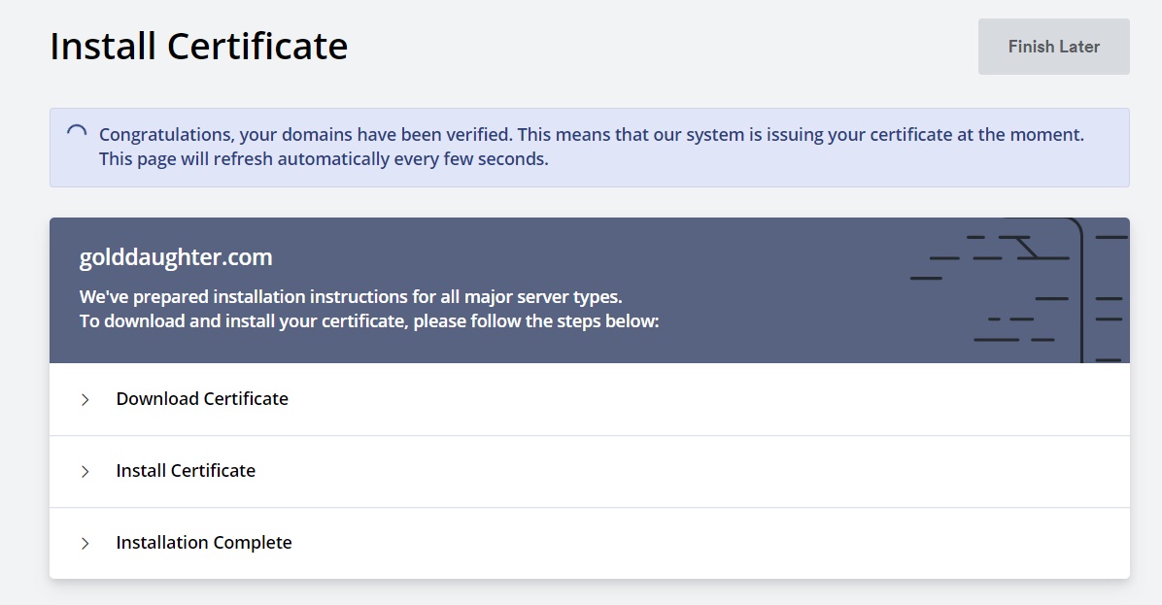Expand Install Certificate step using its chevron
Viewport: 1162px width, 605px height.
(x=85, y=471)
